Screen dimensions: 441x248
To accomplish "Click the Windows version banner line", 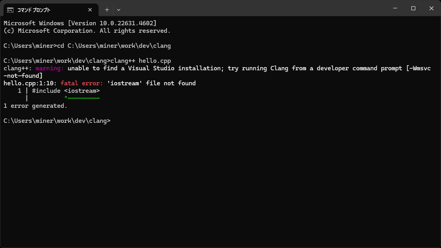I will coord(79,23).
